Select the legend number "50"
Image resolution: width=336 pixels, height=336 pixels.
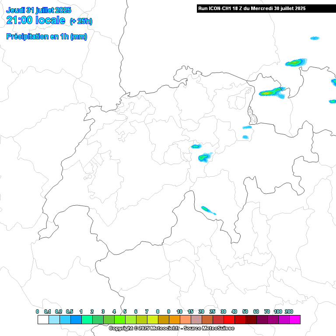[x=245, y=311]
